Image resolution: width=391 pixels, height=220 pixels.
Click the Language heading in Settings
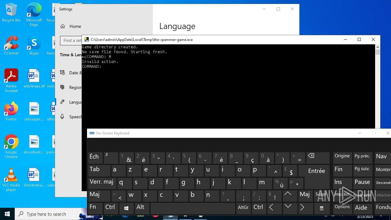point(177,27)
